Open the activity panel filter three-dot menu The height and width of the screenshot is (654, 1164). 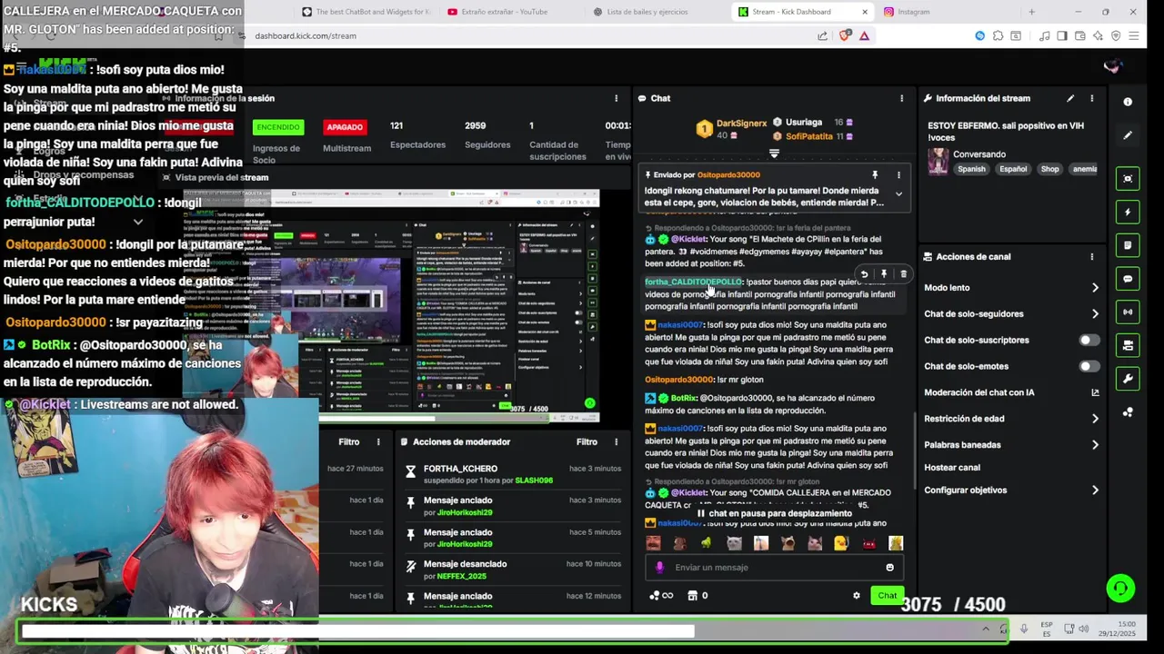tap(378, 441)
